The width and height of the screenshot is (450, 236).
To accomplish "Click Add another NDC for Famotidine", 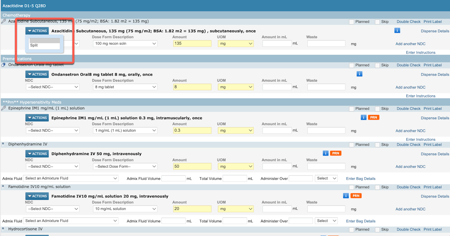I will [x=410, y=209].
